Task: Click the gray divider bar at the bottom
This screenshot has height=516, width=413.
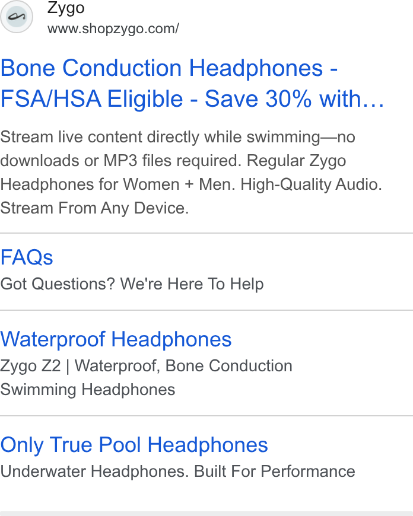Action: tap(206, 514)
